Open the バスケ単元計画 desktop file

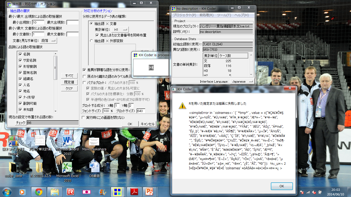pos(40,143)
